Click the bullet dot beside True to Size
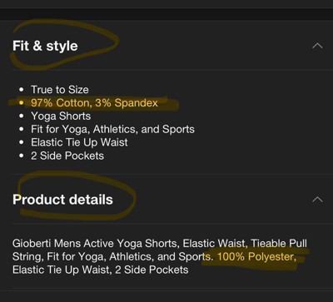 [22, 90]
